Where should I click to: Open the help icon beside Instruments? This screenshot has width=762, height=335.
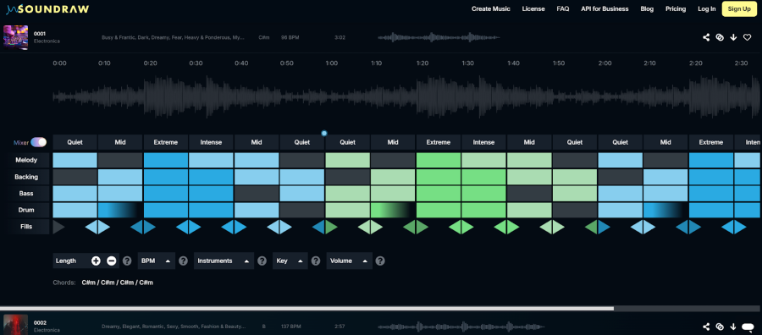262,261
